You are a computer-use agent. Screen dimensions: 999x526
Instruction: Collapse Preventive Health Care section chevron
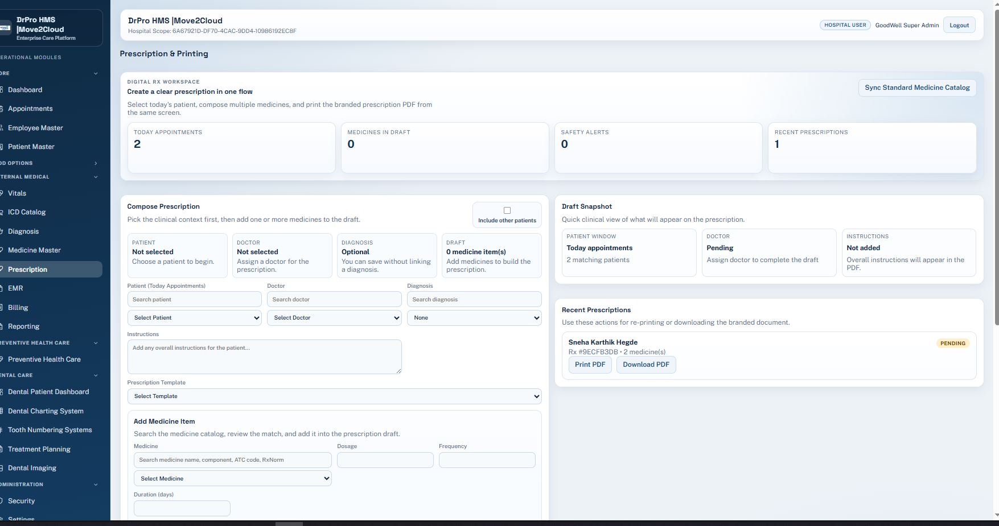pyautogui.click(x=96, y=343)
